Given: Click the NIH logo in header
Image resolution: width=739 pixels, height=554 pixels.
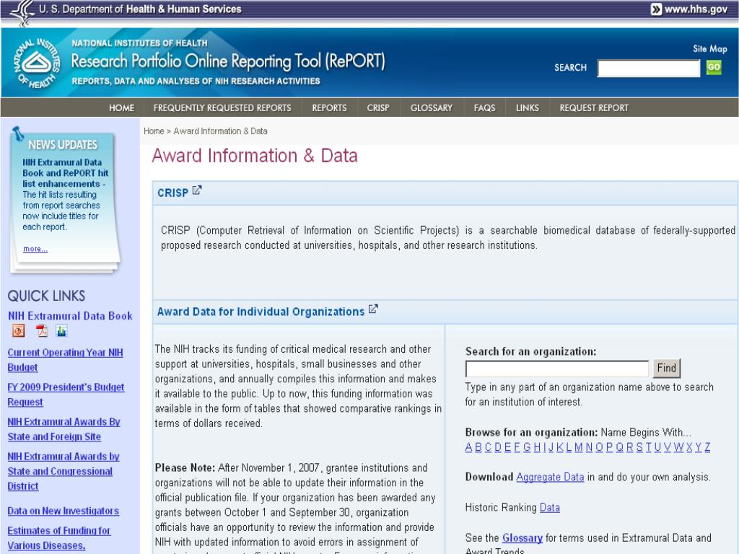Looking at the screenshot, I should point(37,63).
